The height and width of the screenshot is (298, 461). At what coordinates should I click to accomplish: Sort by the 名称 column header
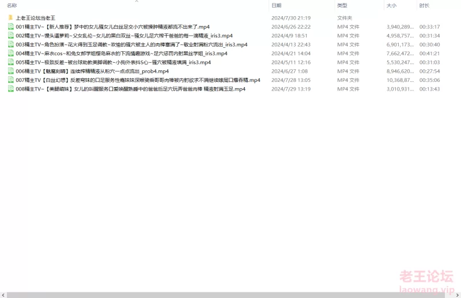click(x=12, y=5)
